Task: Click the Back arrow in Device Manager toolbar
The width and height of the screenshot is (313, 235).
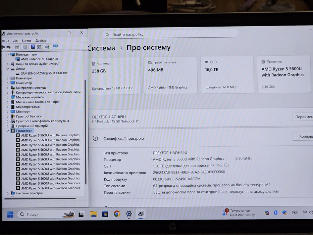Action: [x=3, y=47]
